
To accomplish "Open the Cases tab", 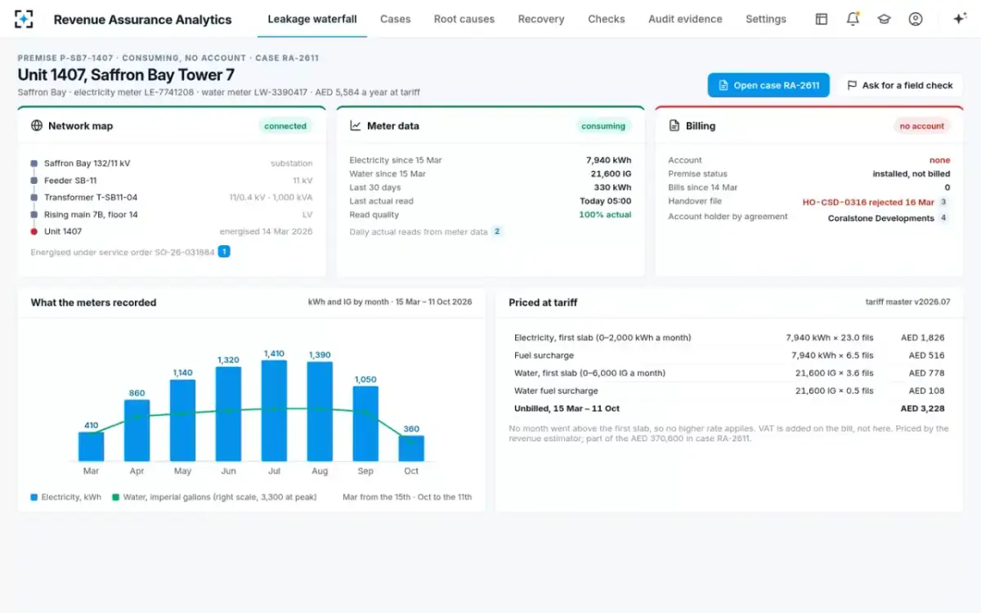I will click(396, 19).
